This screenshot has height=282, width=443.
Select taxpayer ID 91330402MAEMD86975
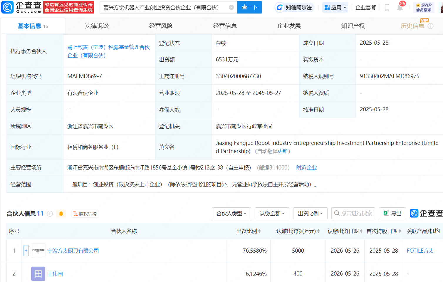click(x=390, y=76)
